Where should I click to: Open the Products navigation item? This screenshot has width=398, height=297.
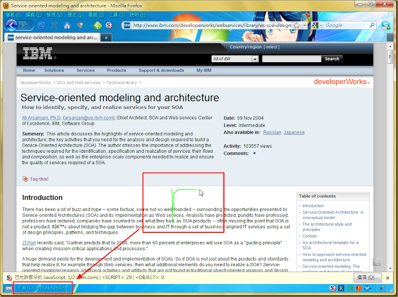pos(116,70)
